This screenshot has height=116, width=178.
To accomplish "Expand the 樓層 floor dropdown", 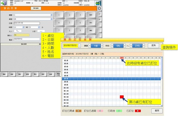I will click(x=51, y=15).
